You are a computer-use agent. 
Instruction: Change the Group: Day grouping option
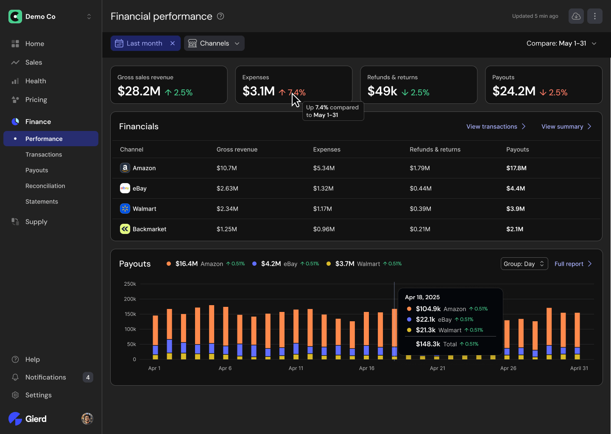click(524, 263)
